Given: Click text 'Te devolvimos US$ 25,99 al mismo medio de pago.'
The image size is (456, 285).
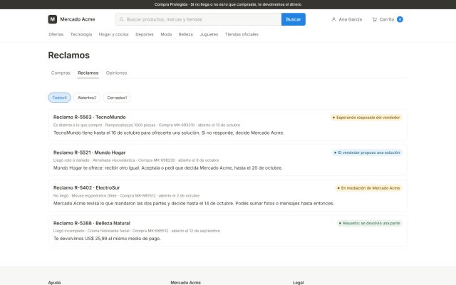Looking at the screenshot, I should coord(107,239).
